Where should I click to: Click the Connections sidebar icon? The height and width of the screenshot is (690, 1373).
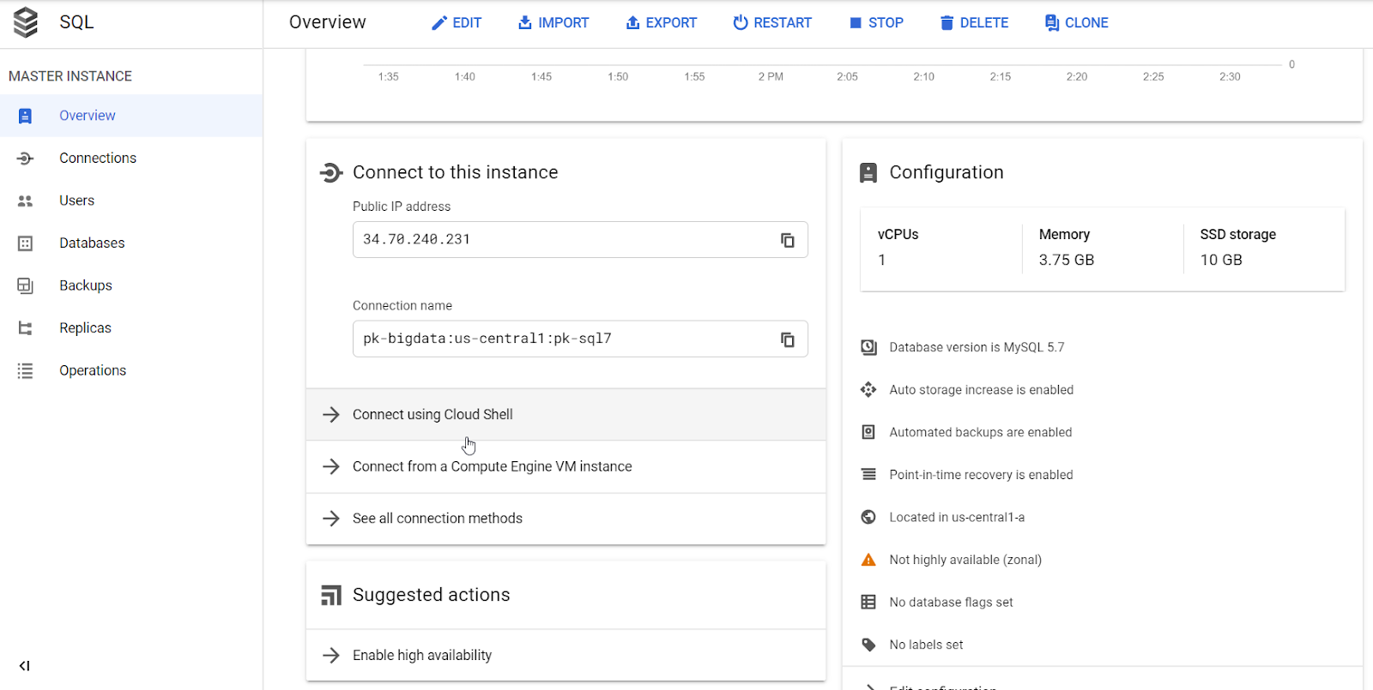25,159
